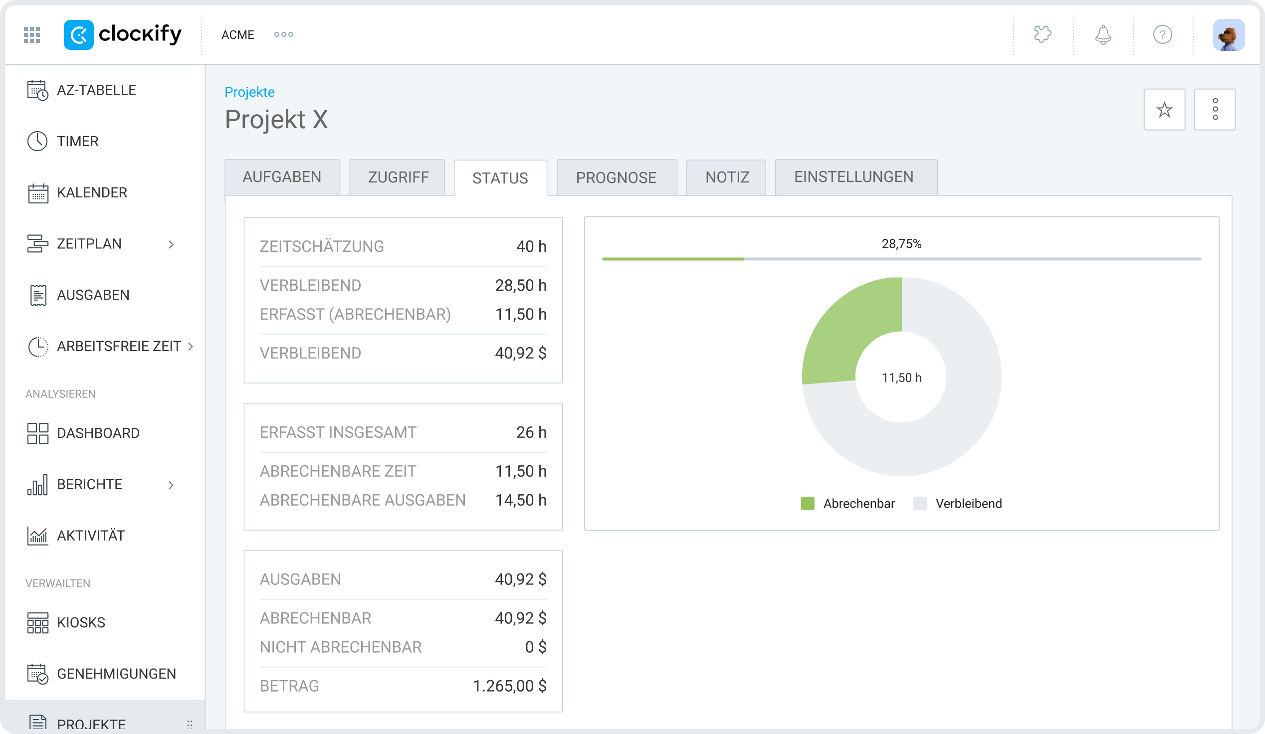Viewport: 1265px width, 734px height.
Task: Click the 28,75% progress bar
Action: pyautogui.click(x=901, y=259)
